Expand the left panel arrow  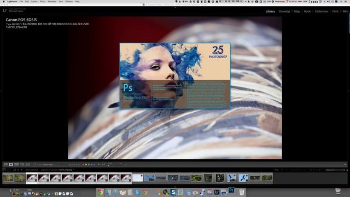(1, 91)
